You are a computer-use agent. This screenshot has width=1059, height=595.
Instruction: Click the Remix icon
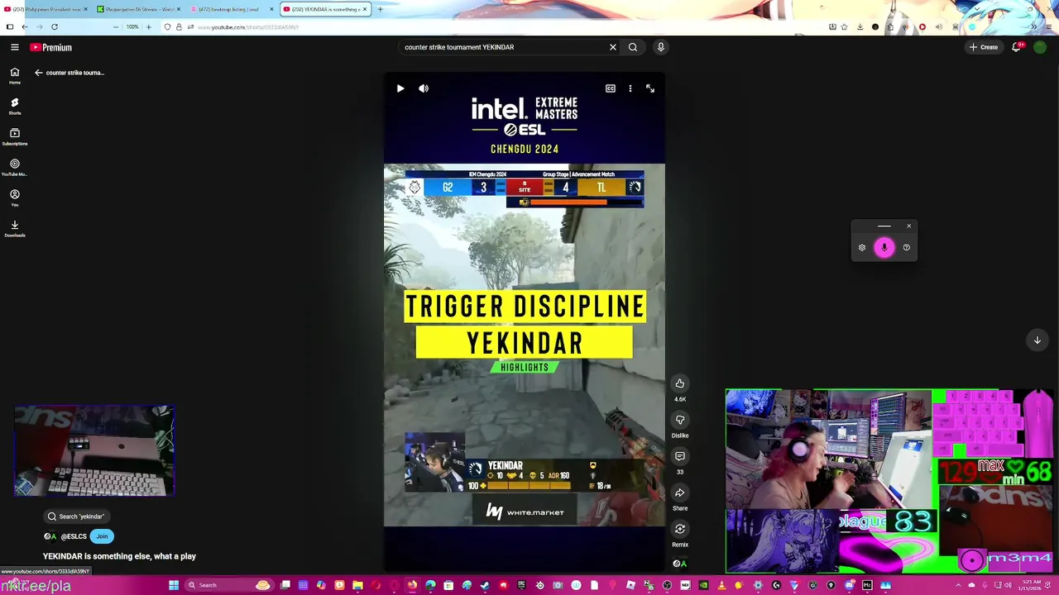coord(680,529)
